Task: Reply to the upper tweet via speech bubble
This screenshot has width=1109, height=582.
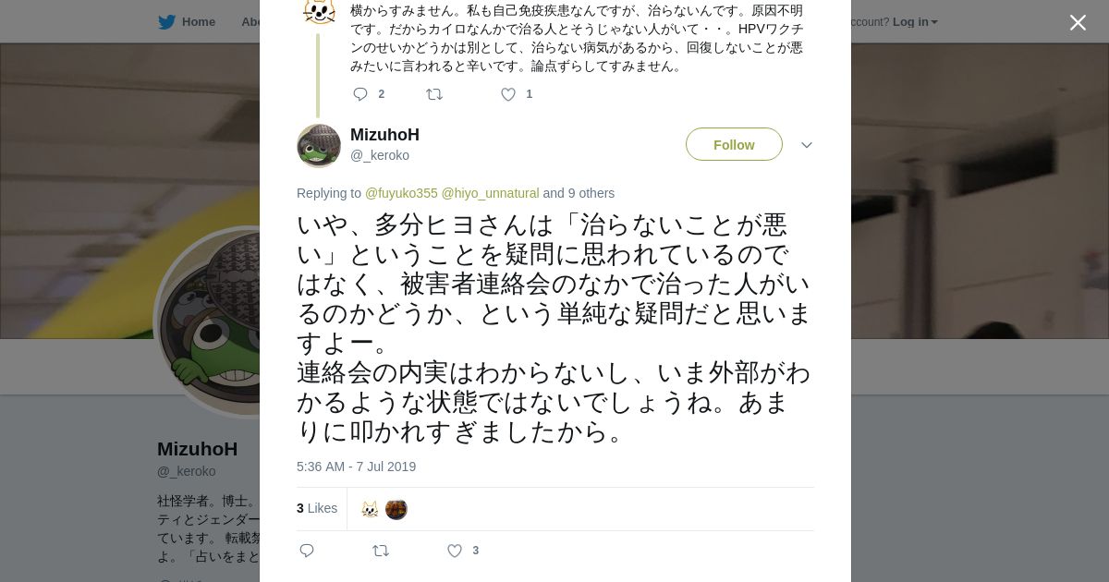Action: (x=360, y=94)
